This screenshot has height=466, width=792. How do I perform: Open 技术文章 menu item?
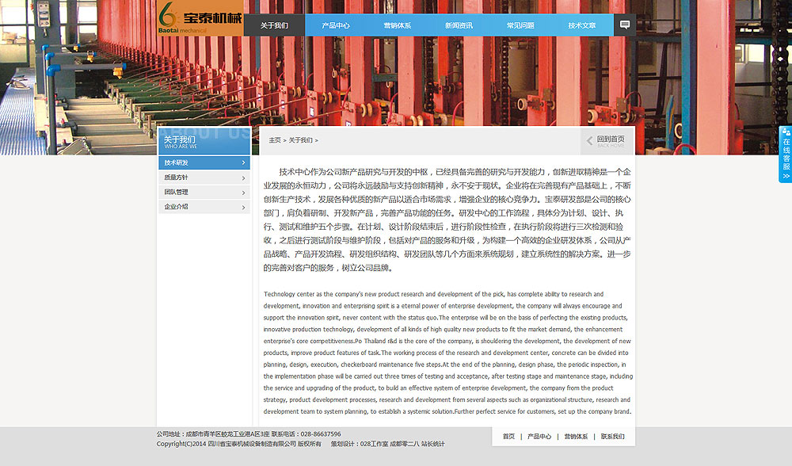pos(582,25)
